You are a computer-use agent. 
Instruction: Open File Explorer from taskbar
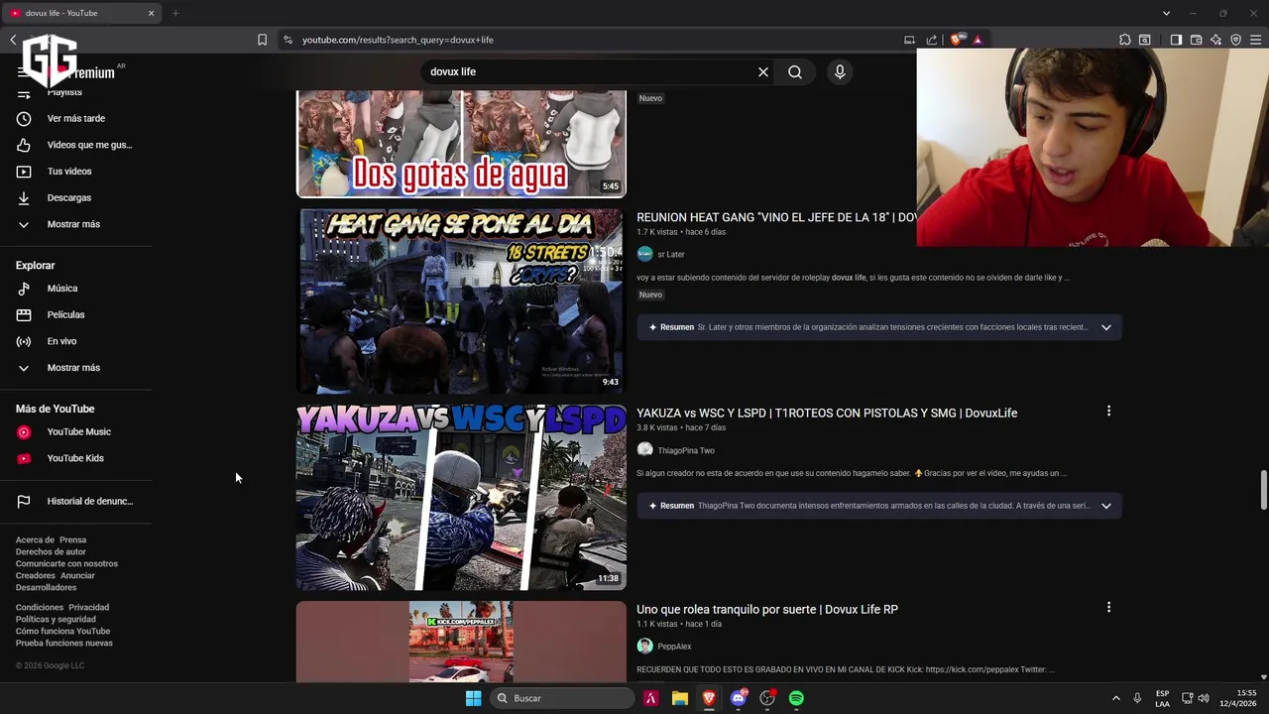[679, 698]
